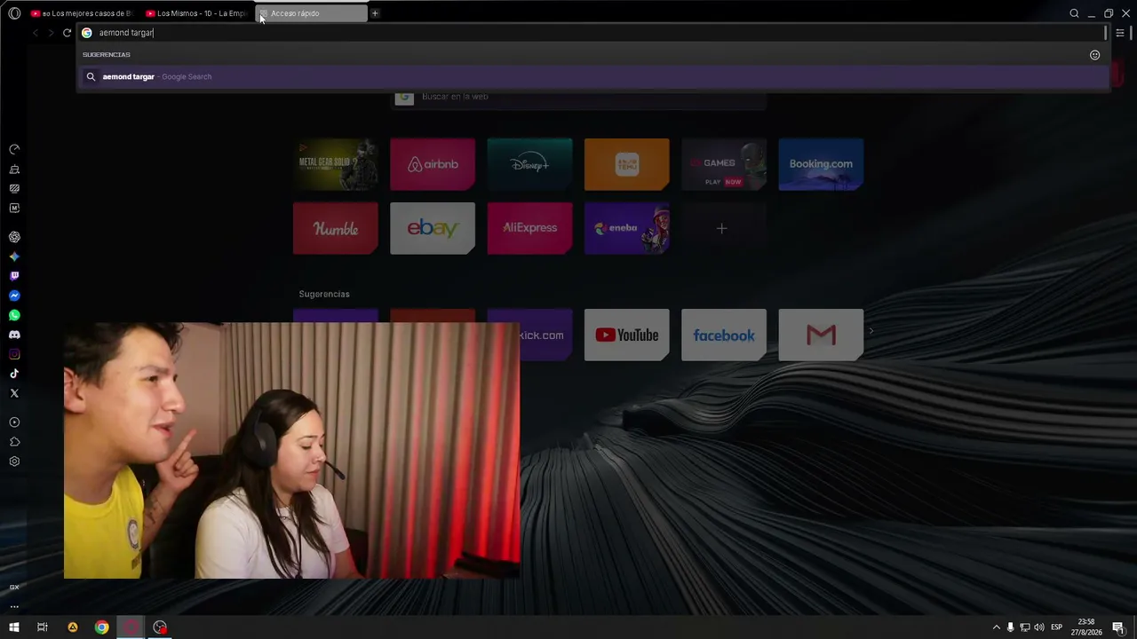Add a new speed dial site
The image size is (1137, 639).
pos(721,228)
